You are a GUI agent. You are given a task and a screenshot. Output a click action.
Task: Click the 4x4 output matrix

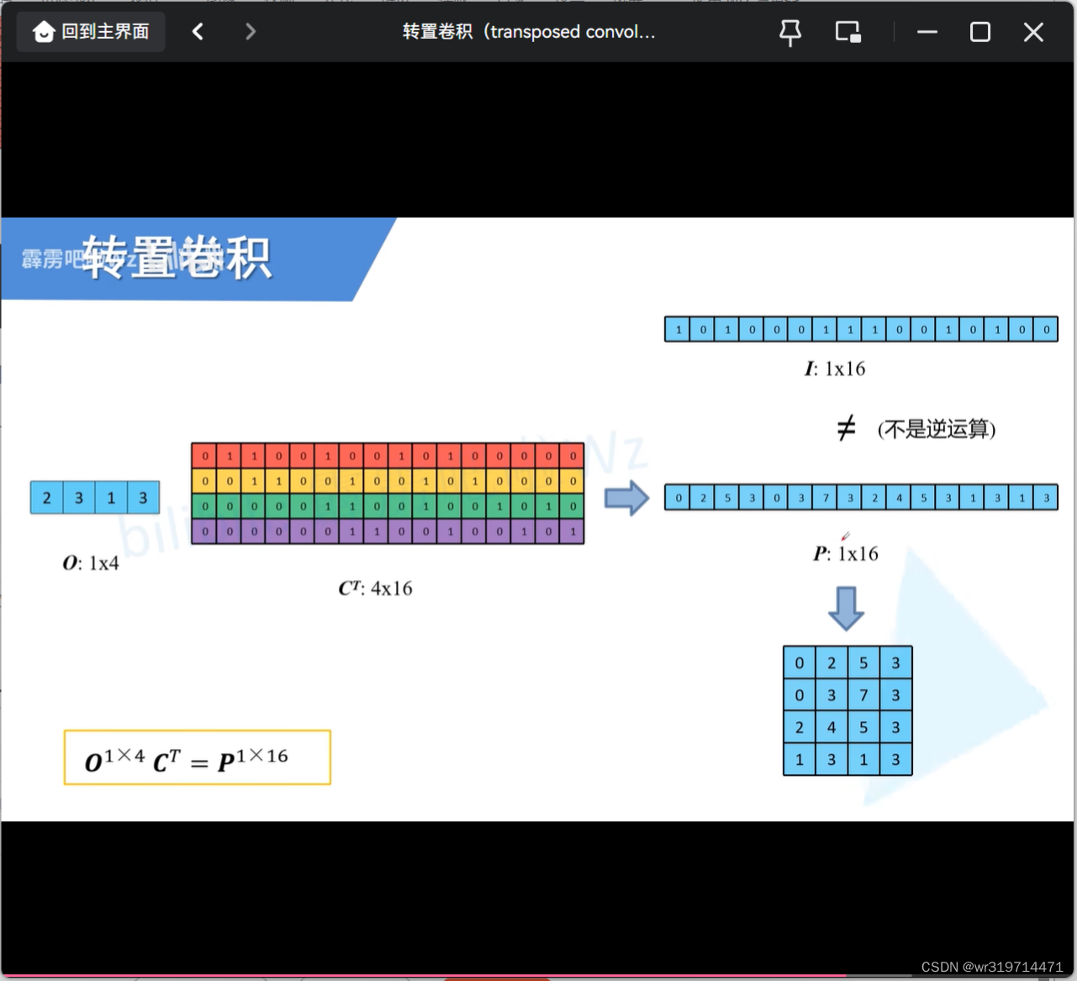847,710
